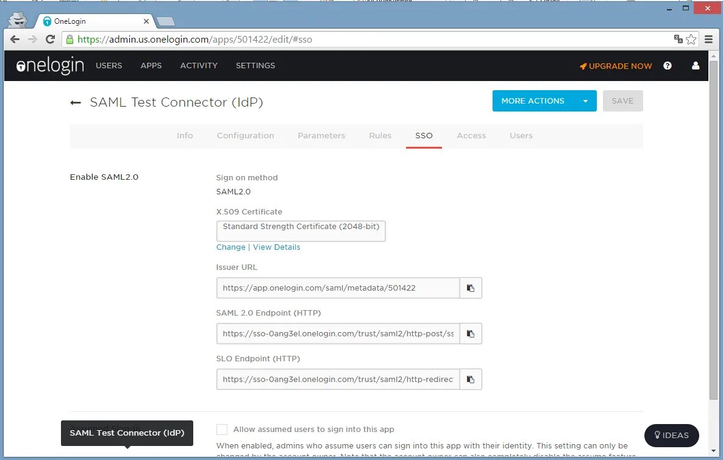Image resolution: width=723 pixels, height=460 pixels.
Task: Click the SAVE button
Action: (622, 101)
